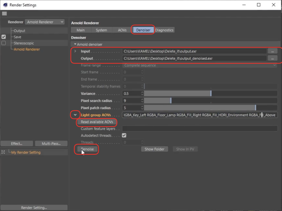Browse for Output file with ellipsis button
The height and width of the screenshot is (211, 282).
click(x=272, y=58)
